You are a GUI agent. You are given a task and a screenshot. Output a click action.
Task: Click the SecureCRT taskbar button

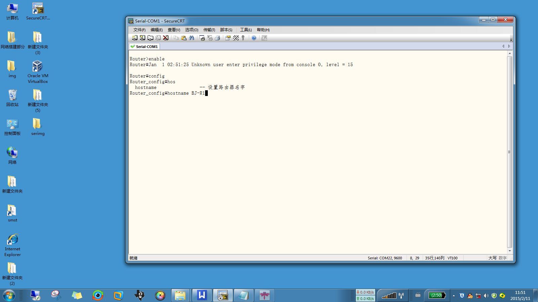[x=223, y=295]
